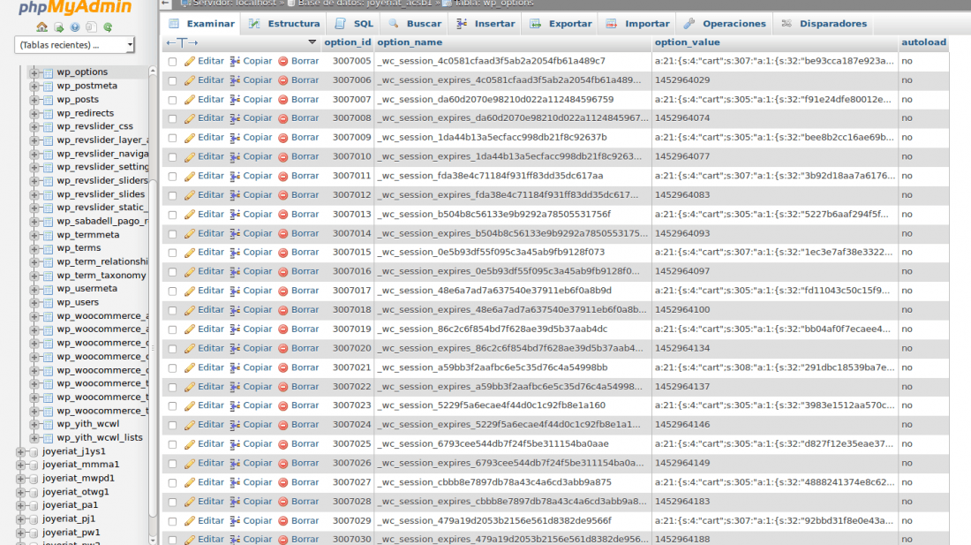
Task: Check the box for row 3007013
Action: [172, 215]
